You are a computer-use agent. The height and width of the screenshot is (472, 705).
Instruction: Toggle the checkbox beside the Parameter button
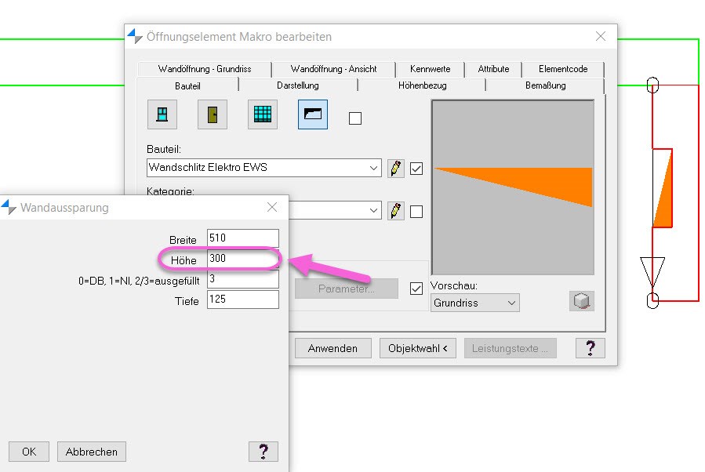[416, 289]
